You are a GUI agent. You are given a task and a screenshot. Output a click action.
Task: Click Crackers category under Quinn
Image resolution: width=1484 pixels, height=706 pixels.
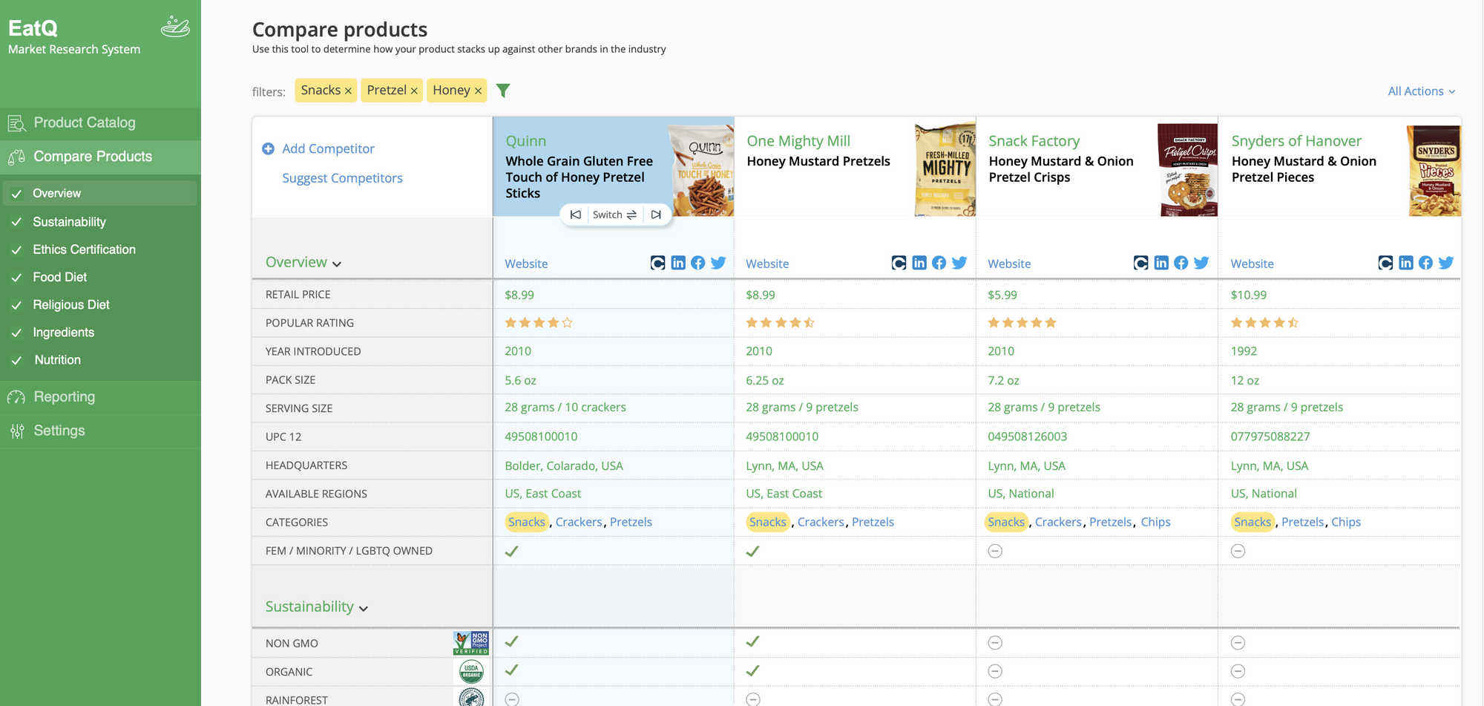pos(579,522)
